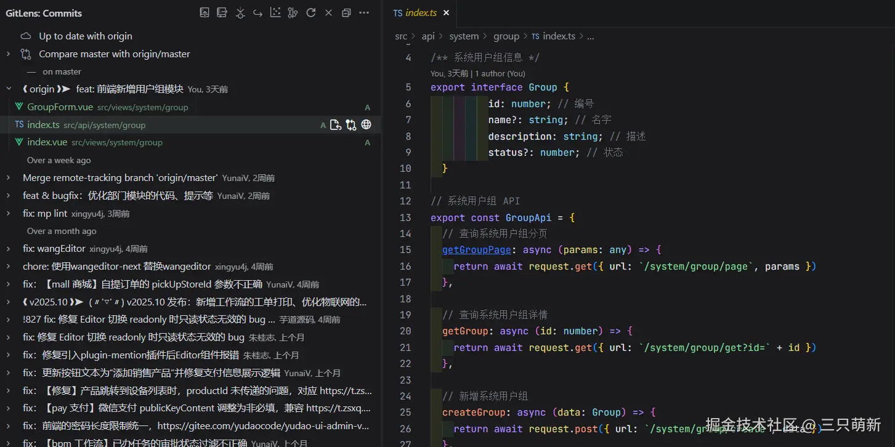Click the Collapse All icon in GitLens header
Image resolution: width=895 pixels, height=447 pixels.
[346, 13]
